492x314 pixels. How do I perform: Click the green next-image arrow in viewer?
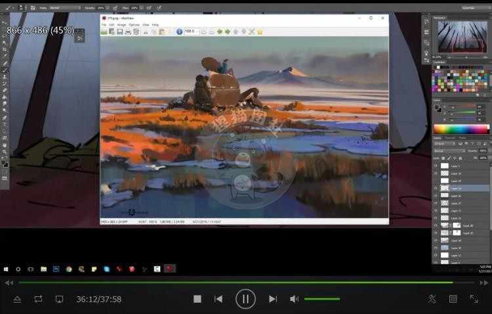point(228,32)
